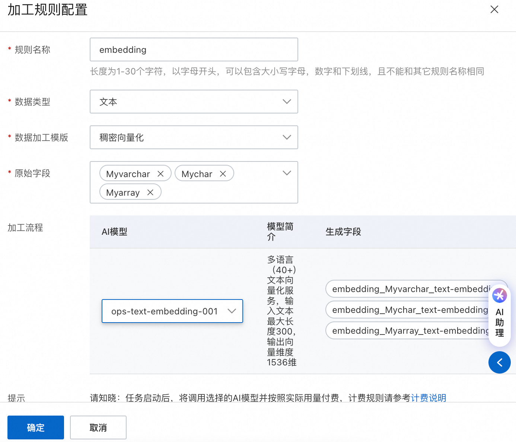
Task: Click the 取消 button
Action: click(98, 427)
